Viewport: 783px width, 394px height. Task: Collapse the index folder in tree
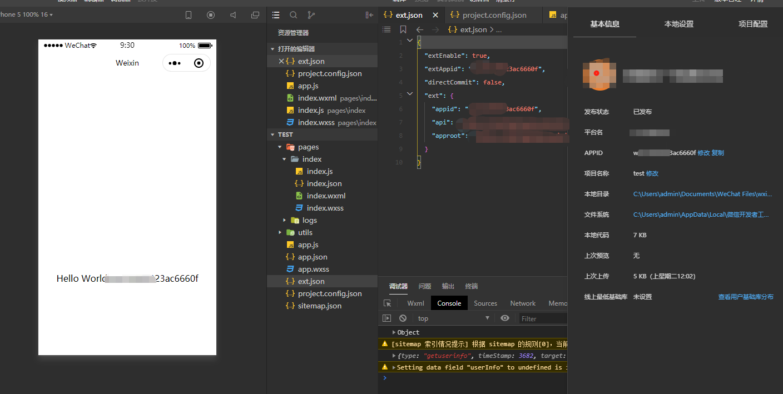point(284,159)
